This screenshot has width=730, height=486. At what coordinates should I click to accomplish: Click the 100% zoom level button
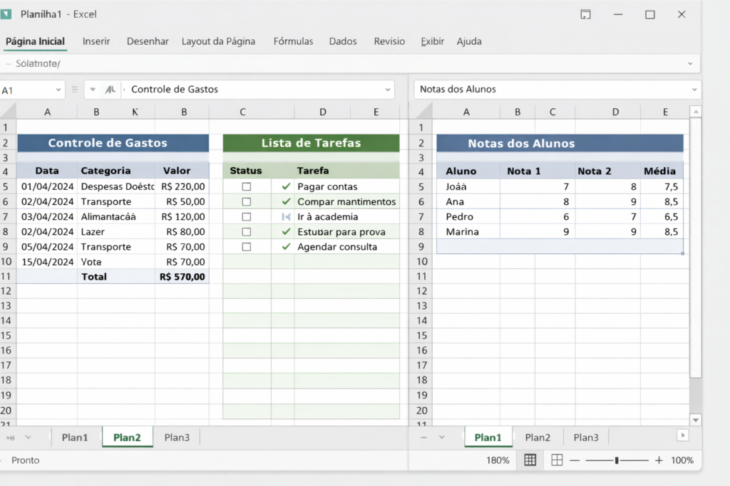click(682, 460)
